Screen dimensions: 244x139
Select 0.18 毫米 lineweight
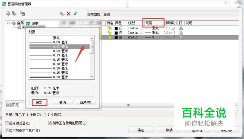pos(60,64)
